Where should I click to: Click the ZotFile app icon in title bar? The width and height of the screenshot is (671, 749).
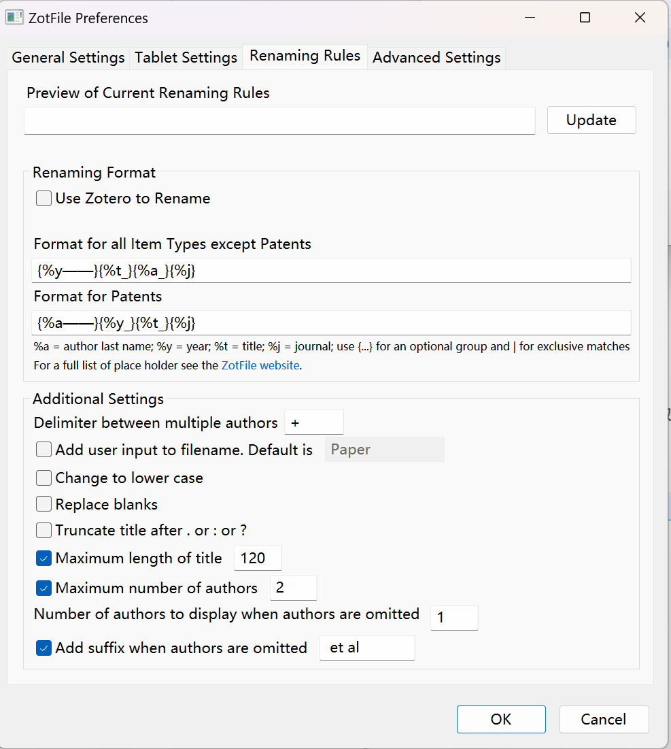tap(14, 18)
